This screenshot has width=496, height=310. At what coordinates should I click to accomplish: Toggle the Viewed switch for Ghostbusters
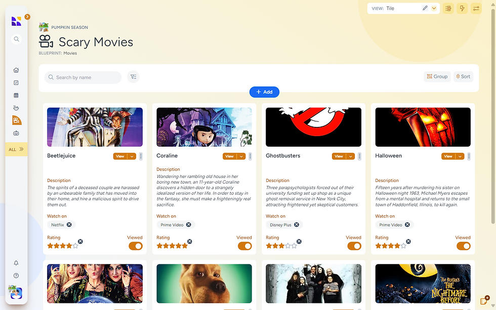click(354, 246)
